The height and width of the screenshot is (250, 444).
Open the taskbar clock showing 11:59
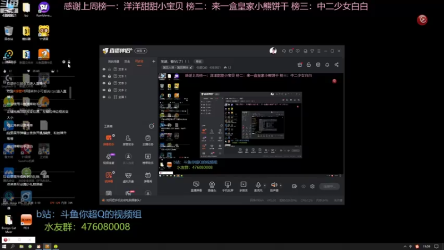[426, 247]
